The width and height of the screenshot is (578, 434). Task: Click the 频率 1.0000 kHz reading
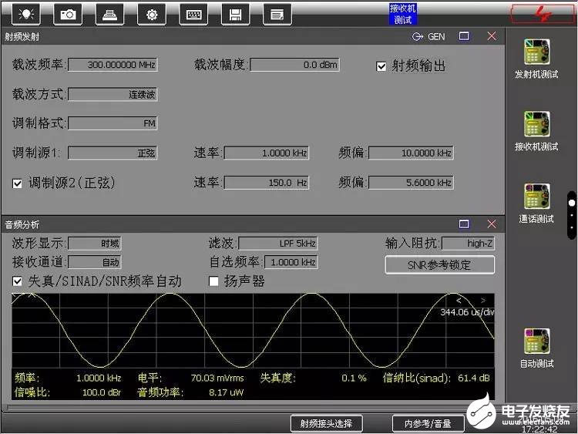[x=68, y=378]
